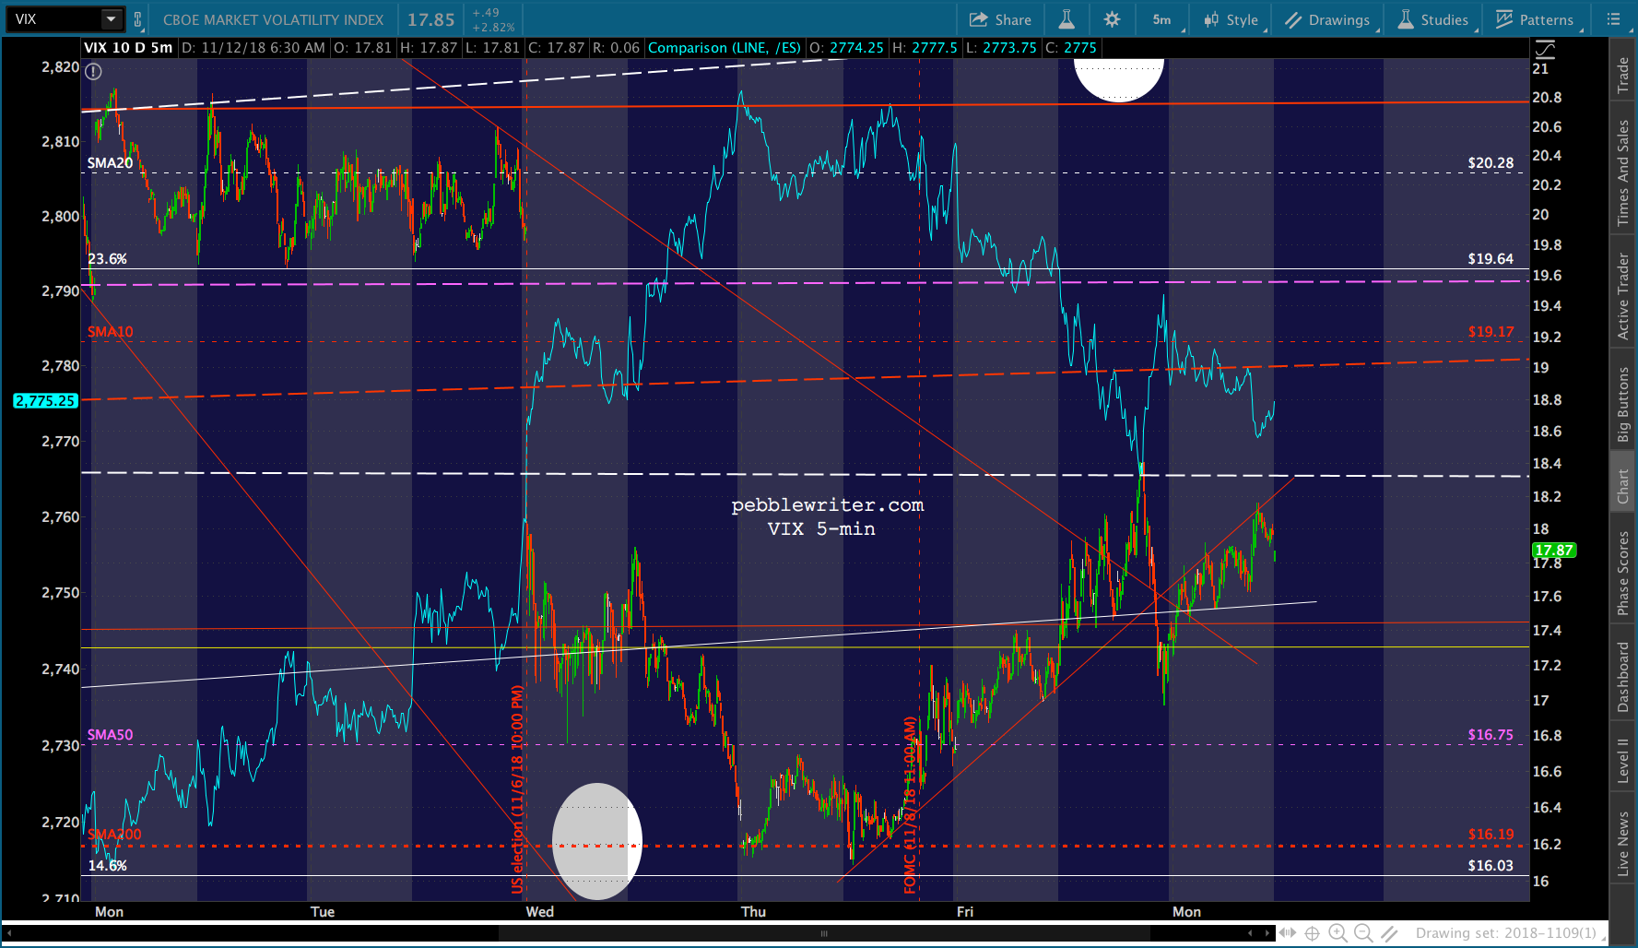Click the $16.03 price level label

coord(1491,866)
